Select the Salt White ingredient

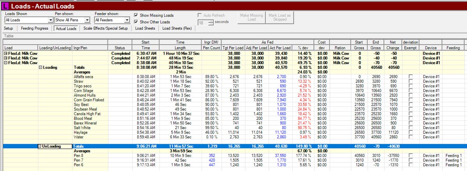coord(82,128)
